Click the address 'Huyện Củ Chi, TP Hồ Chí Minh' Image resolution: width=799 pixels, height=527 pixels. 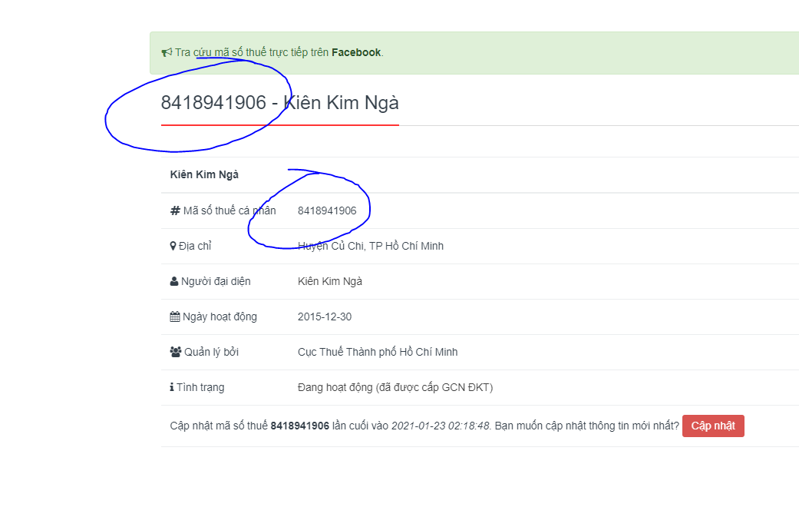tap(370, 246)
